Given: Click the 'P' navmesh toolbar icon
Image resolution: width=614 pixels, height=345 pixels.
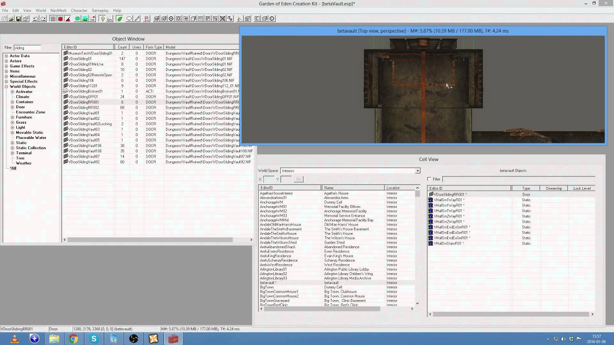Looking at the screenshot, I should tap(208, 19).
